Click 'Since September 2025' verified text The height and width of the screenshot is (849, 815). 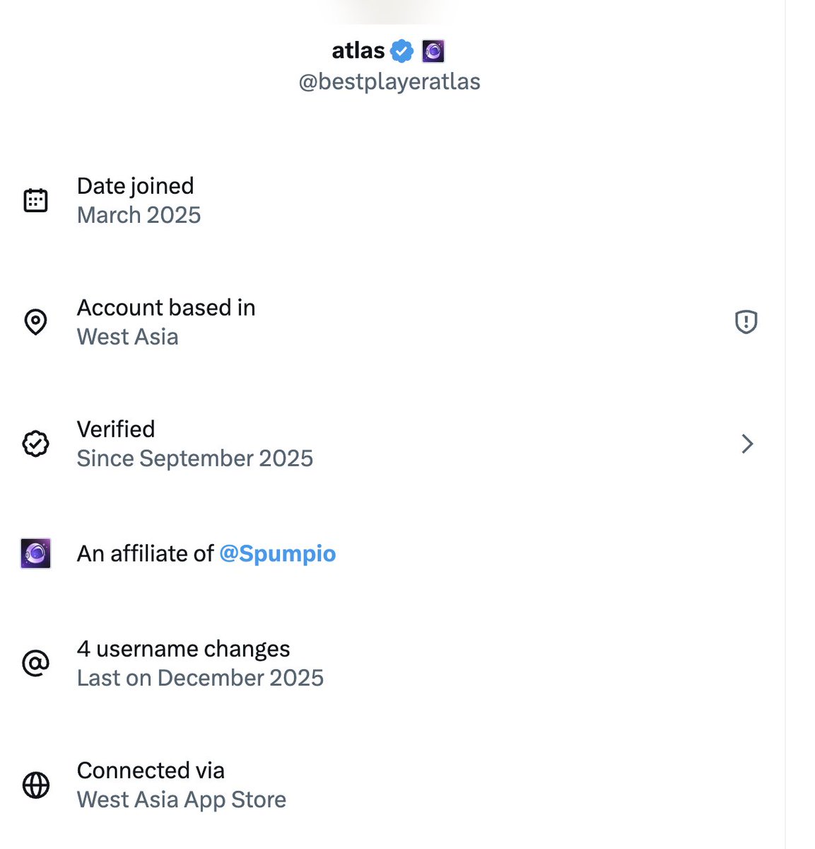(x=194, y=458)
